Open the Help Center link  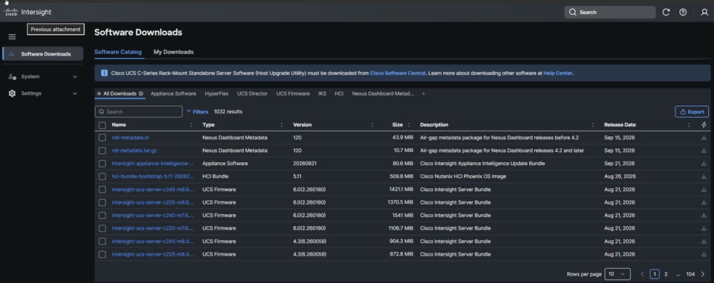[558, 73]
